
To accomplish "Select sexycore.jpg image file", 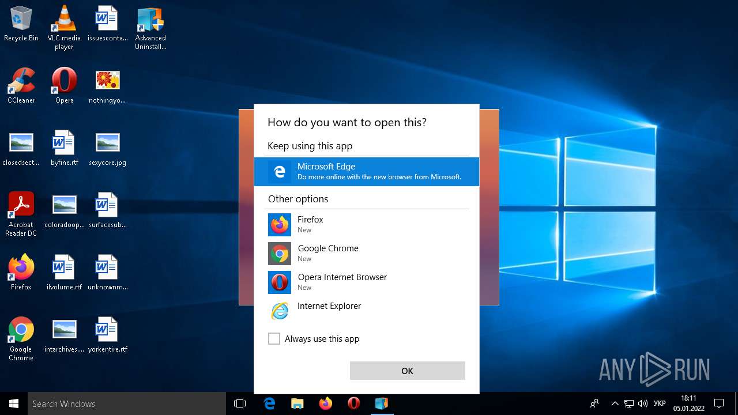I will tap(107, 148).
